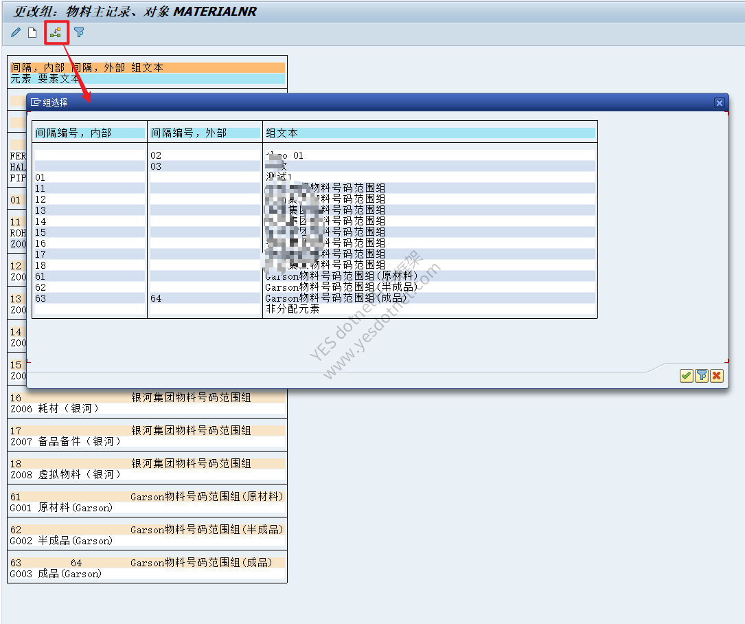Select internal number 63 row in dialog

click(315, 298)
